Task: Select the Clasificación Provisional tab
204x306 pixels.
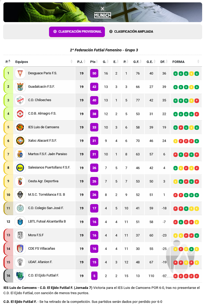Action: pos(77,32)
